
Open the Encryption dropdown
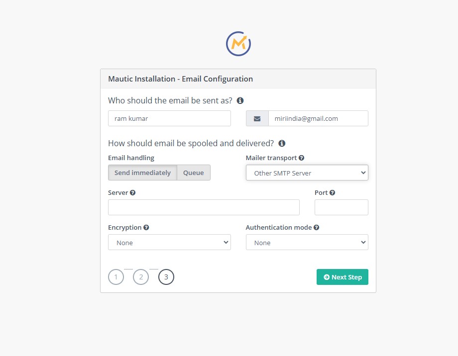(x=169, y=242)
